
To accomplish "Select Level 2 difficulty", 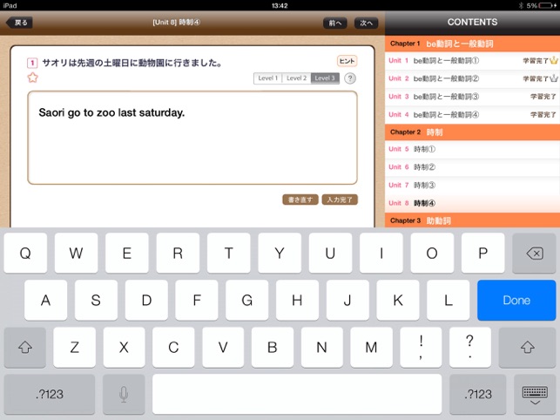I will (296, 78).
